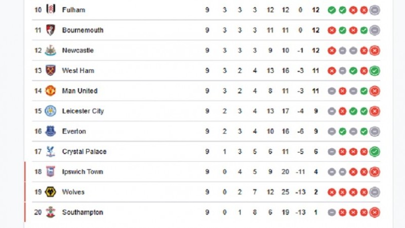Open the Ipswich Town team link
The width and height of the screenshot is (405, 228).
[x=83, y=172]
